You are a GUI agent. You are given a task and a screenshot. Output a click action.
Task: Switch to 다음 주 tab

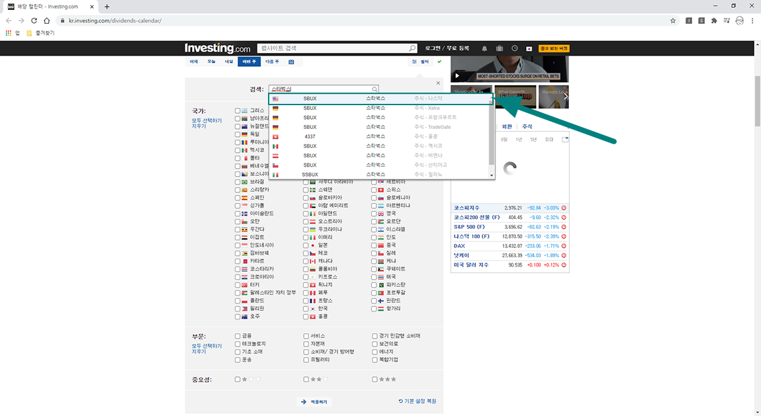coord(272,62)
